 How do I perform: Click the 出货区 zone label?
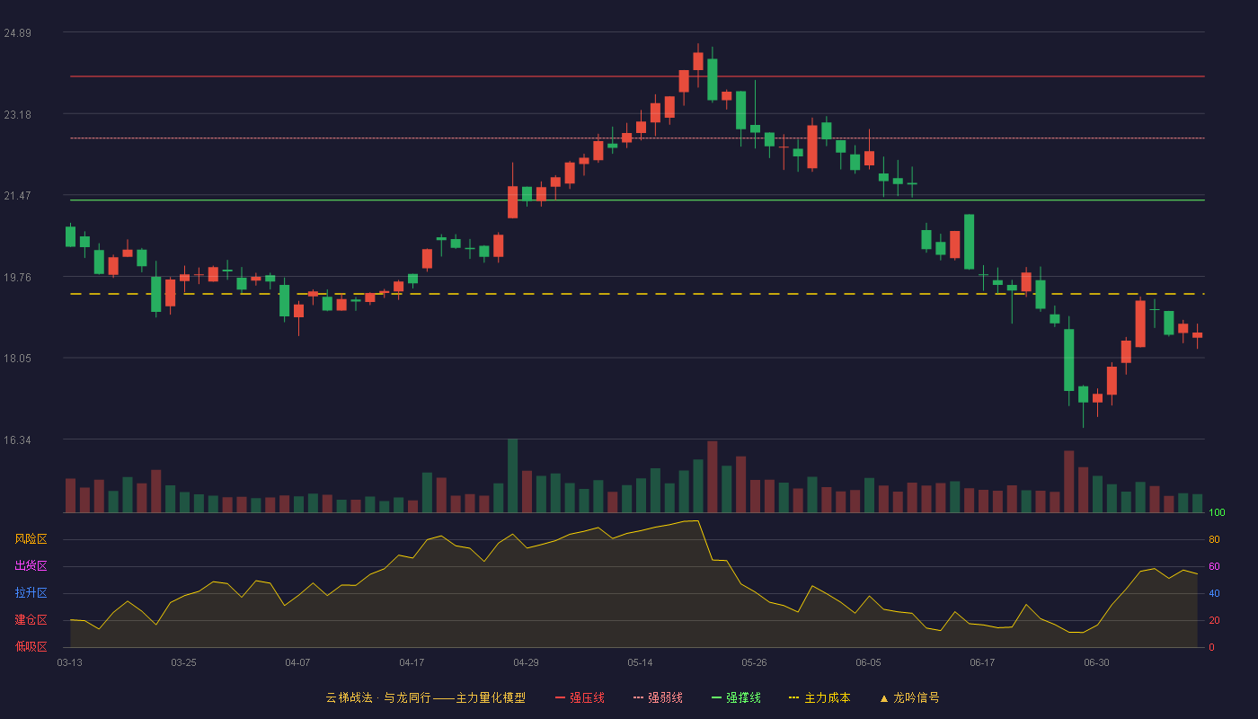click(31, 566)
